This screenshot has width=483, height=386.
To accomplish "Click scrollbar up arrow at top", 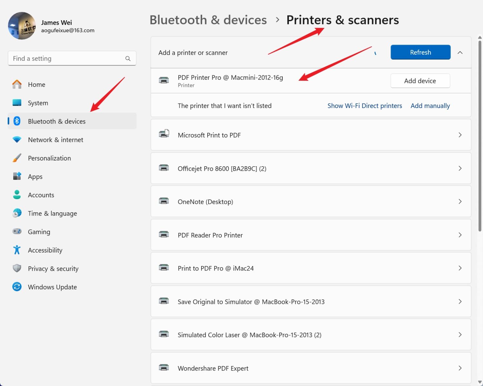I will pyautogui.click(x=480, y=38).
